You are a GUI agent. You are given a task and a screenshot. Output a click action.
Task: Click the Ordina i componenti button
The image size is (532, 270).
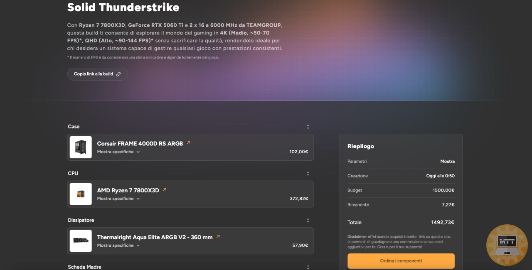(x=401, y=261)
